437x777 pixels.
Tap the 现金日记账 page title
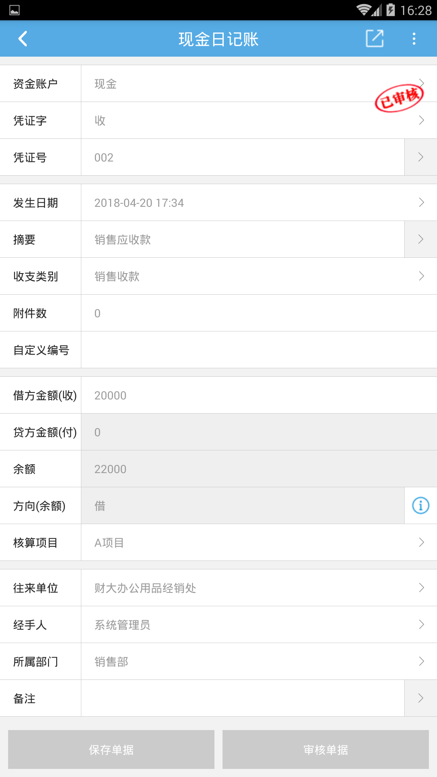(x=218, y=39)
